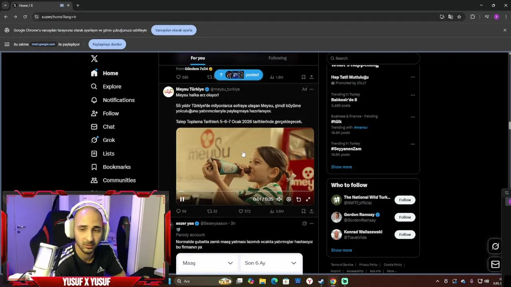Open Terms of Service link
The image size is (511, 287).
(x=342, y=265)
